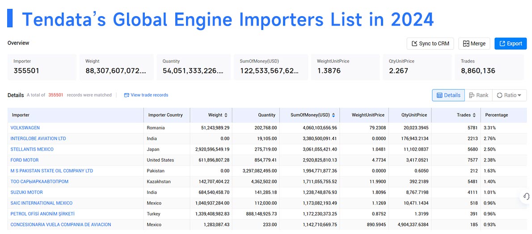This screenshot has height=234, width=532.
Task: Click quantity value 3,297,082,495.00
Action: 259,171
